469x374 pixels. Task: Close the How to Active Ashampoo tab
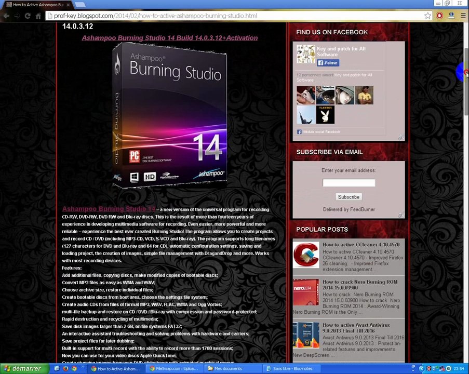tap(68, 5)
